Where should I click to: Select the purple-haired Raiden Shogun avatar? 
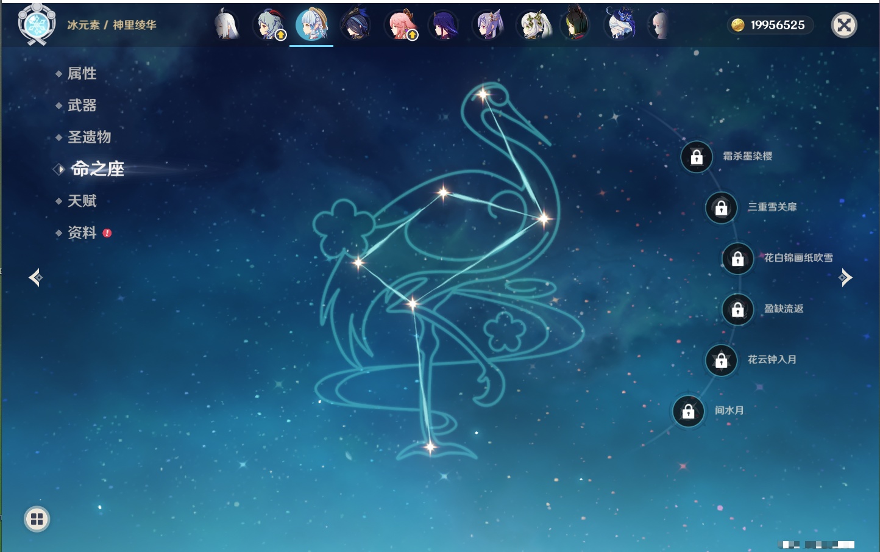click(444, 26)
